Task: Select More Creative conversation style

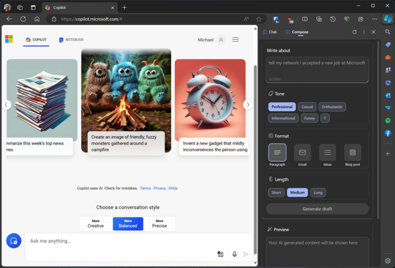Action: click(x=96, y=224)
